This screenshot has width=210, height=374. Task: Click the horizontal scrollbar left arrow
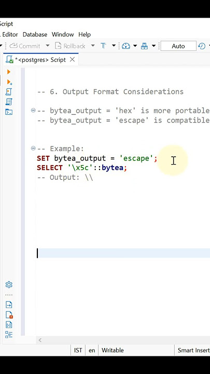click(x=40, y=340)
